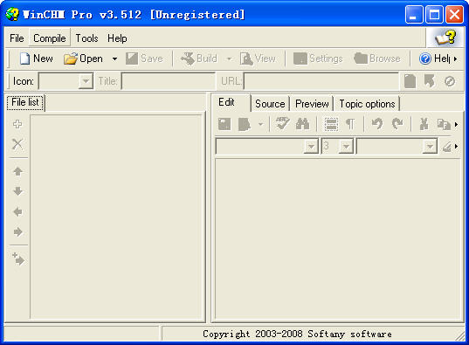Image resolution: width=469 pixels, height=345 pixels.
Task: Click the eraser clear-format icon
Action: 447,147
